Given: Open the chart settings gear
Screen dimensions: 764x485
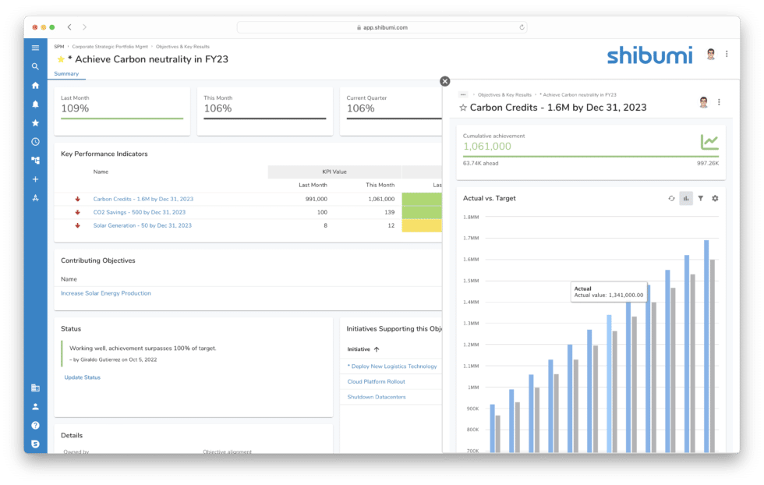Looking at the screenshot, I should [715, 198].
